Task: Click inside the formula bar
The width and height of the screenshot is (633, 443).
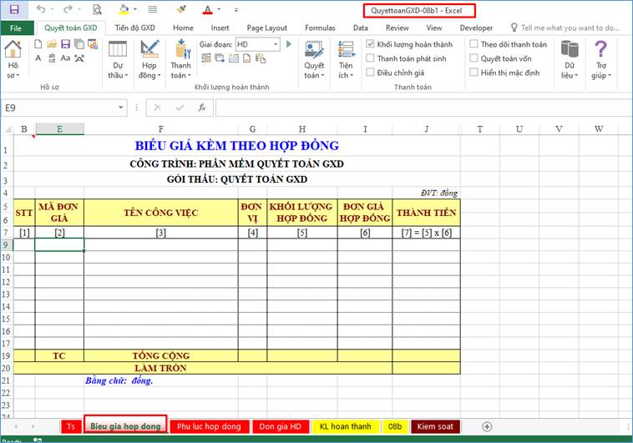Action: tap(418, 108)
